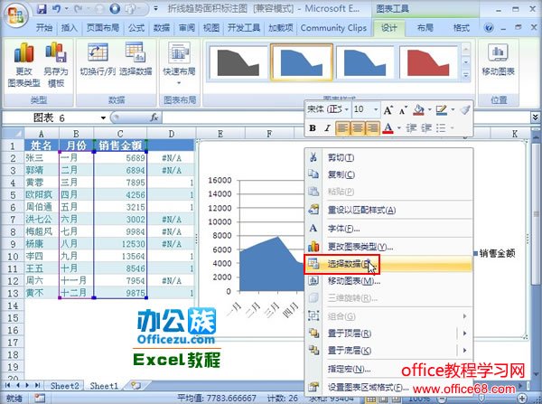542x404 pixels.
Task: Switch to Sheet2 worksheet tab
Action: [x=65, y=386]
